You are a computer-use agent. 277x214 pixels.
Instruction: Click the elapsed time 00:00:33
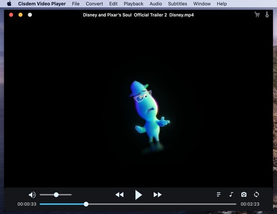(27, 204)
